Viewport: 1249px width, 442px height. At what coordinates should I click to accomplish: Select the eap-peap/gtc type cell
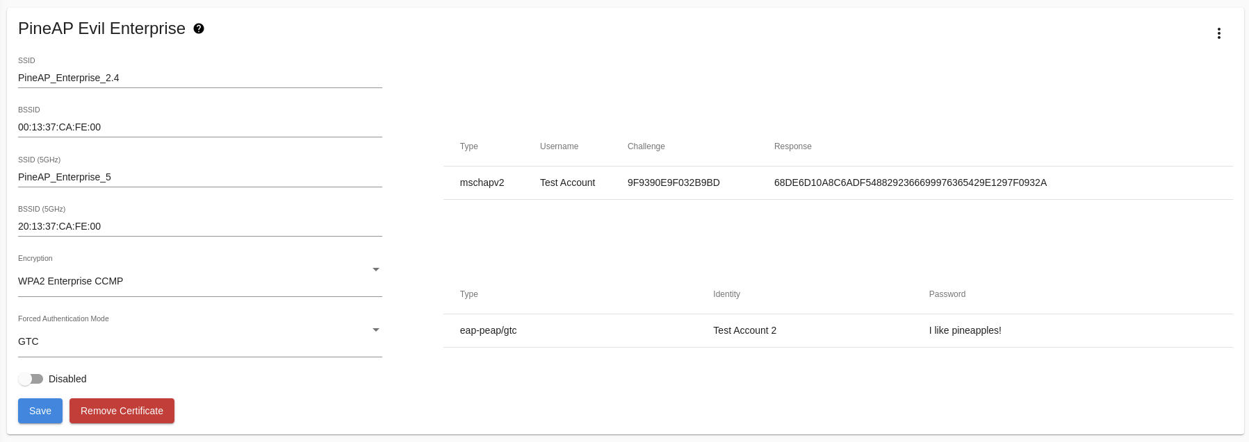point(489,330)
